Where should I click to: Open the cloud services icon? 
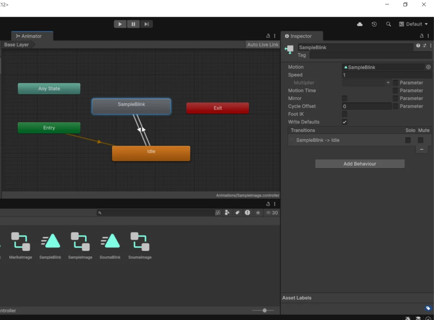[360, 24]
